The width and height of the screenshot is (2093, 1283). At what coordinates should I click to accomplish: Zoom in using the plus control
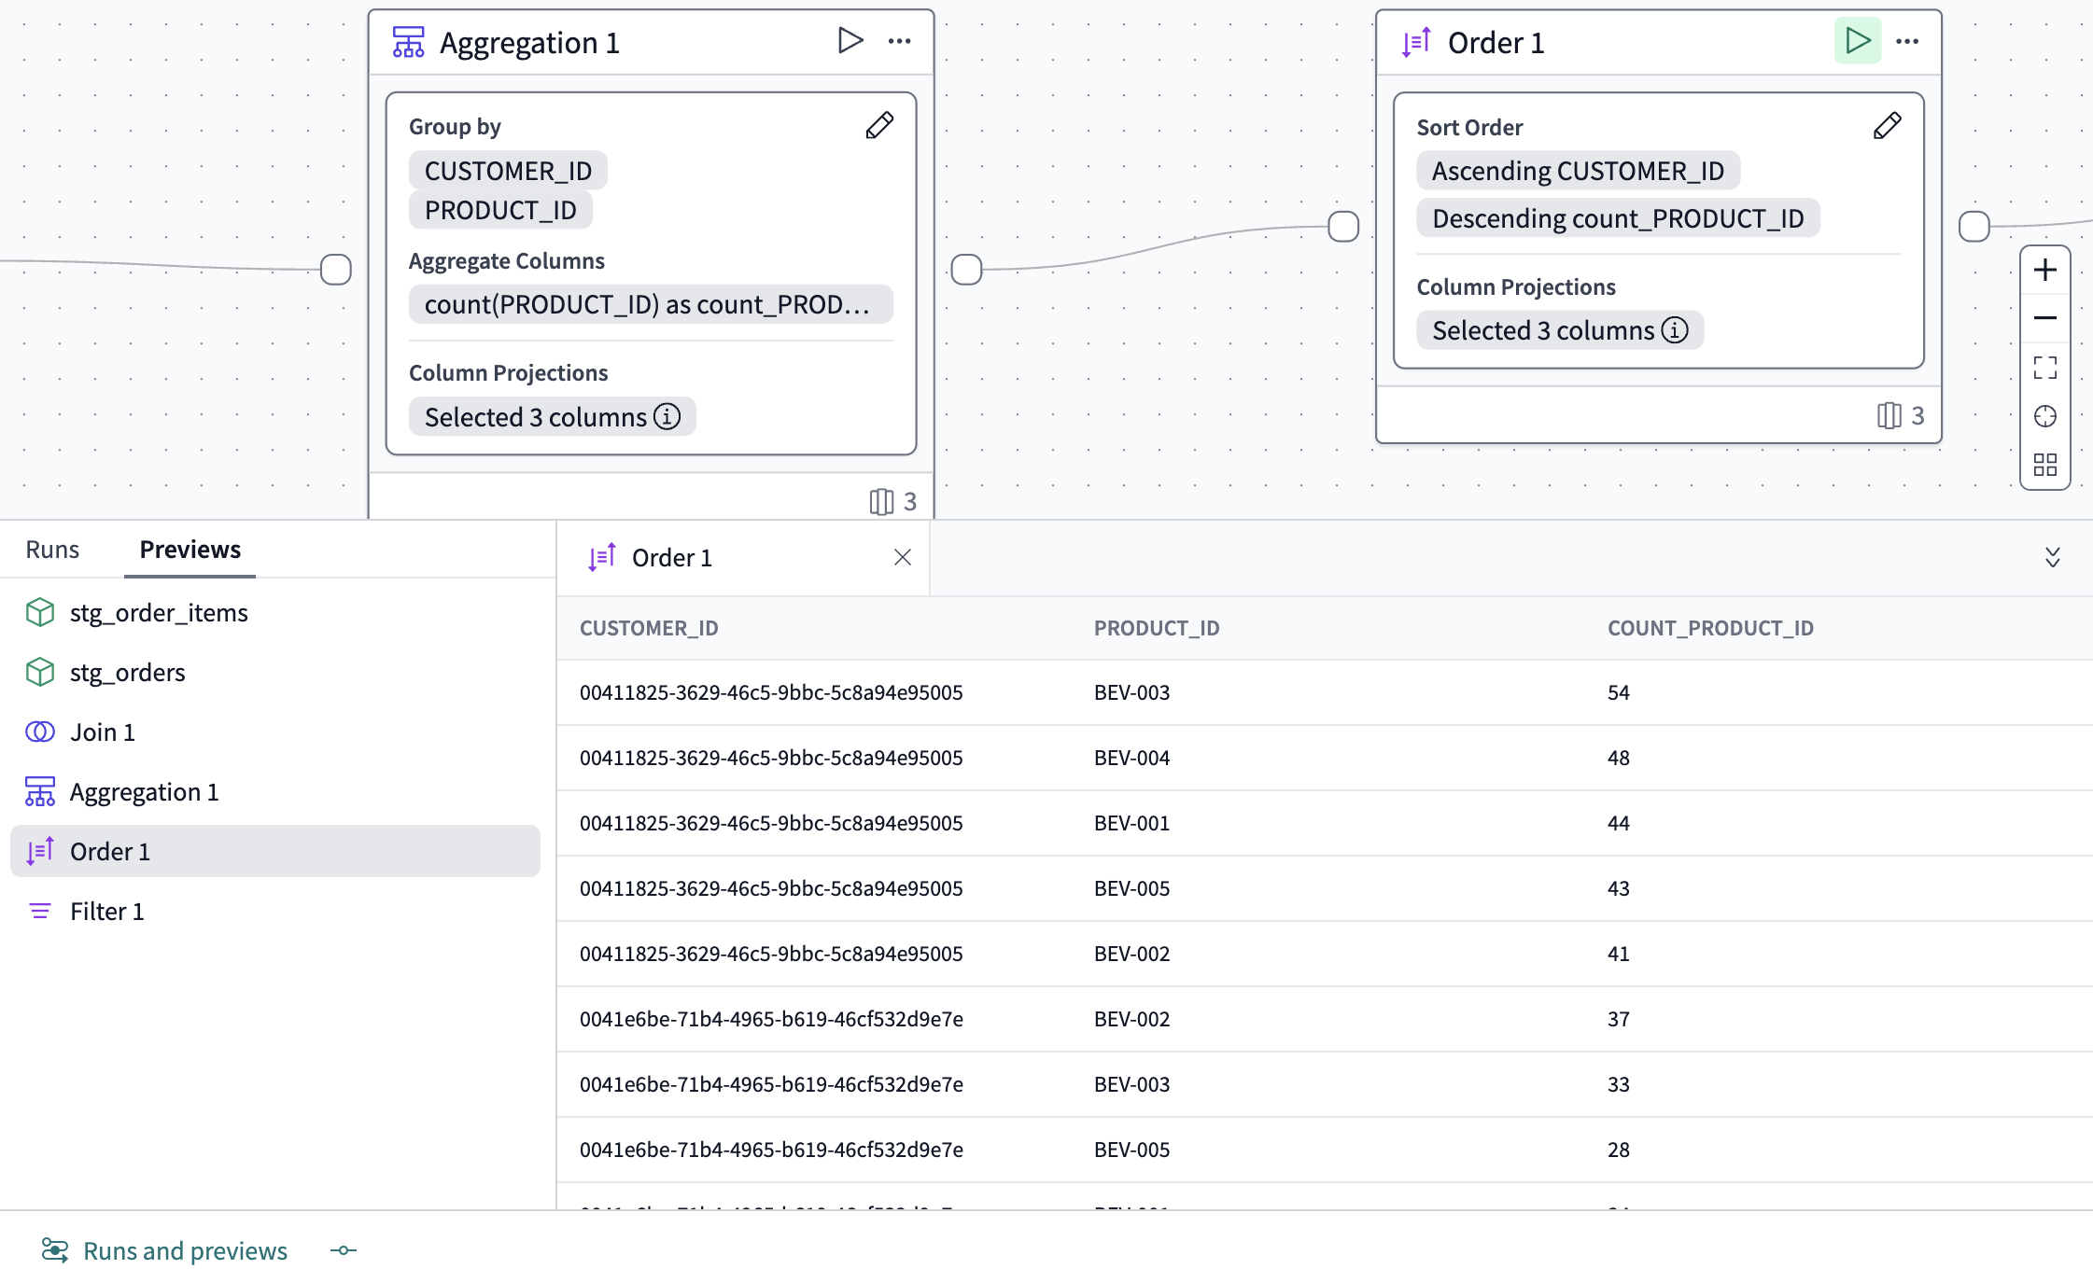click(2044, 270)
